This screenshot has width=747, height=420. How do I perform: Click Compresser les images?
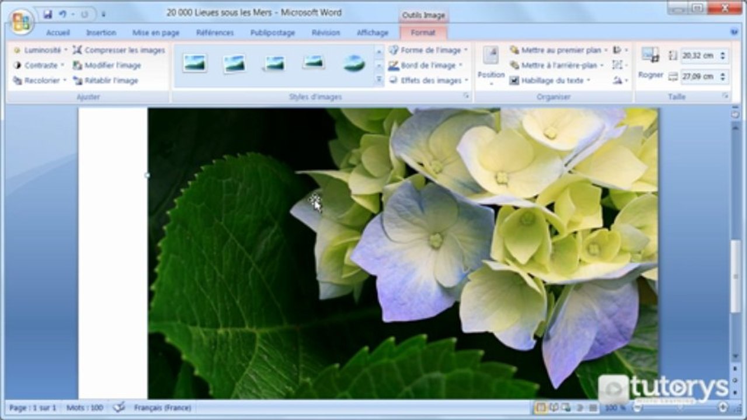point(119,50)
